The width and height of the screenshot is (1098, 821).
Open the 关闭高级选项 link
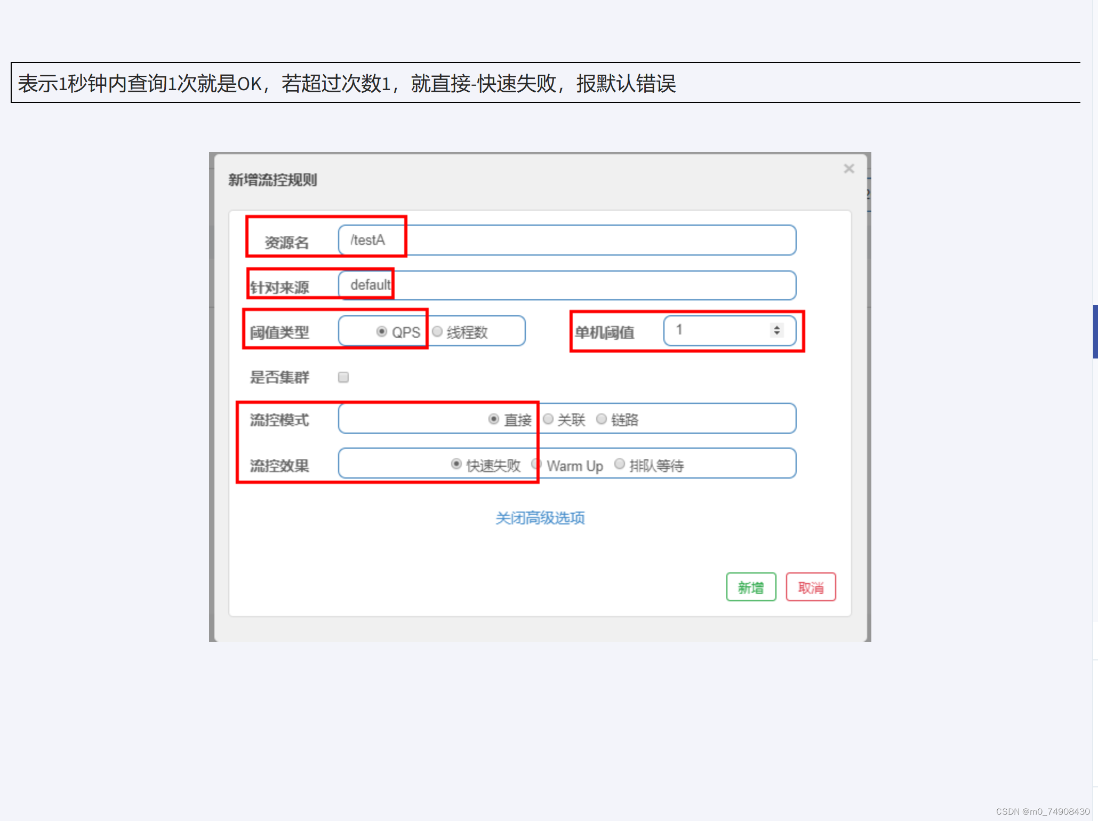coord(539,518)
